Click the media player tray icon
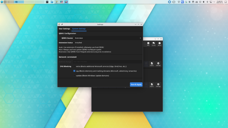The width and height of the screenshot is (228, 128). tap(200, 2)
